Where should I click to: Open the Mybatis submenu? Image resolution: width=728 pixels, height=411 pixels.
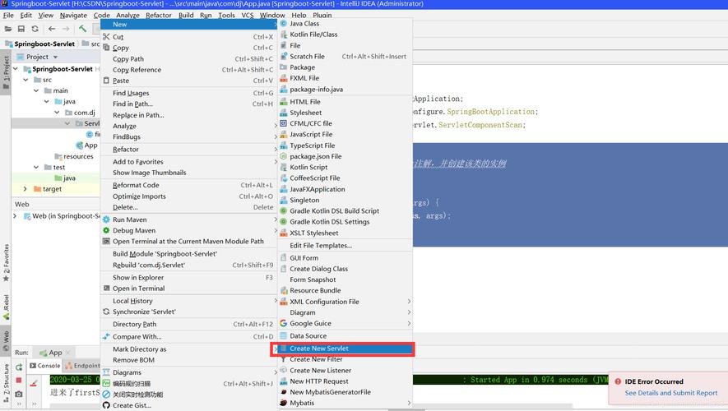click(x=345, y=403)
